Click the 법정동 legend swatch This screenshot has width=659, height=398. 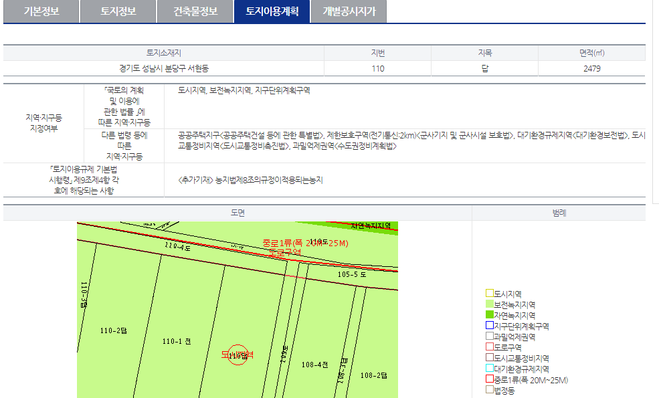click(x=489, y=389)
